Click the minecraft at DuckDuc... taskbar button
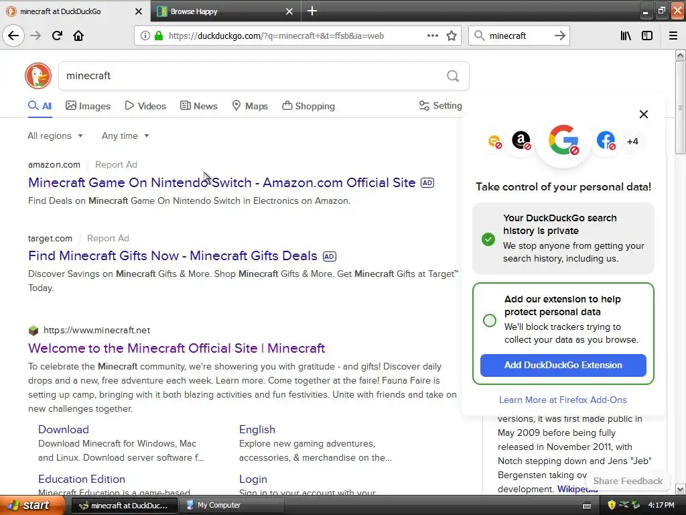The width and height of the screenshot is (686, 515). [x=124, y=505]
